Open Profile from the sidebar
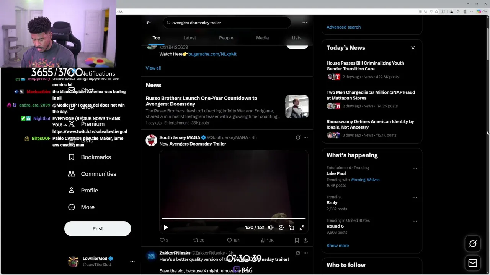 click(x=83, y=190)
